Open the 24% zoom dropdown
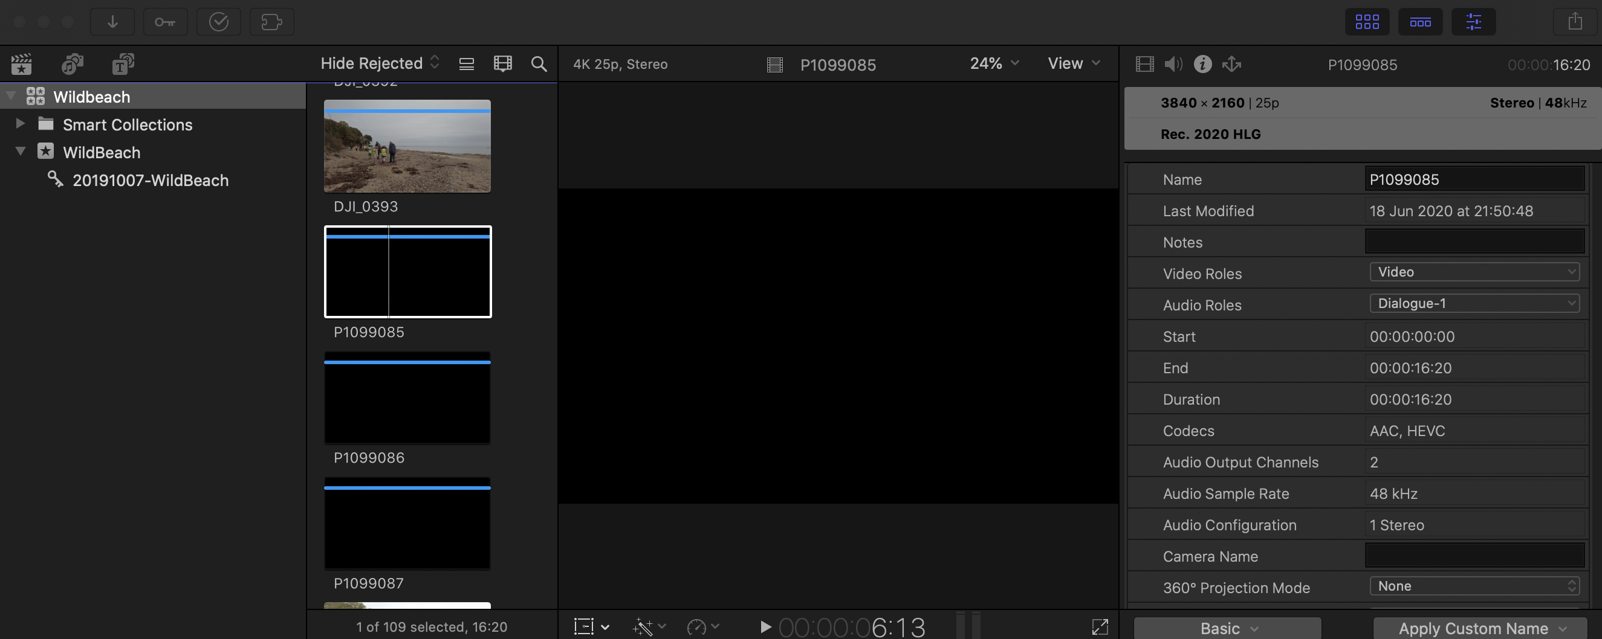The image size is (1602, 639). point(994,63)
